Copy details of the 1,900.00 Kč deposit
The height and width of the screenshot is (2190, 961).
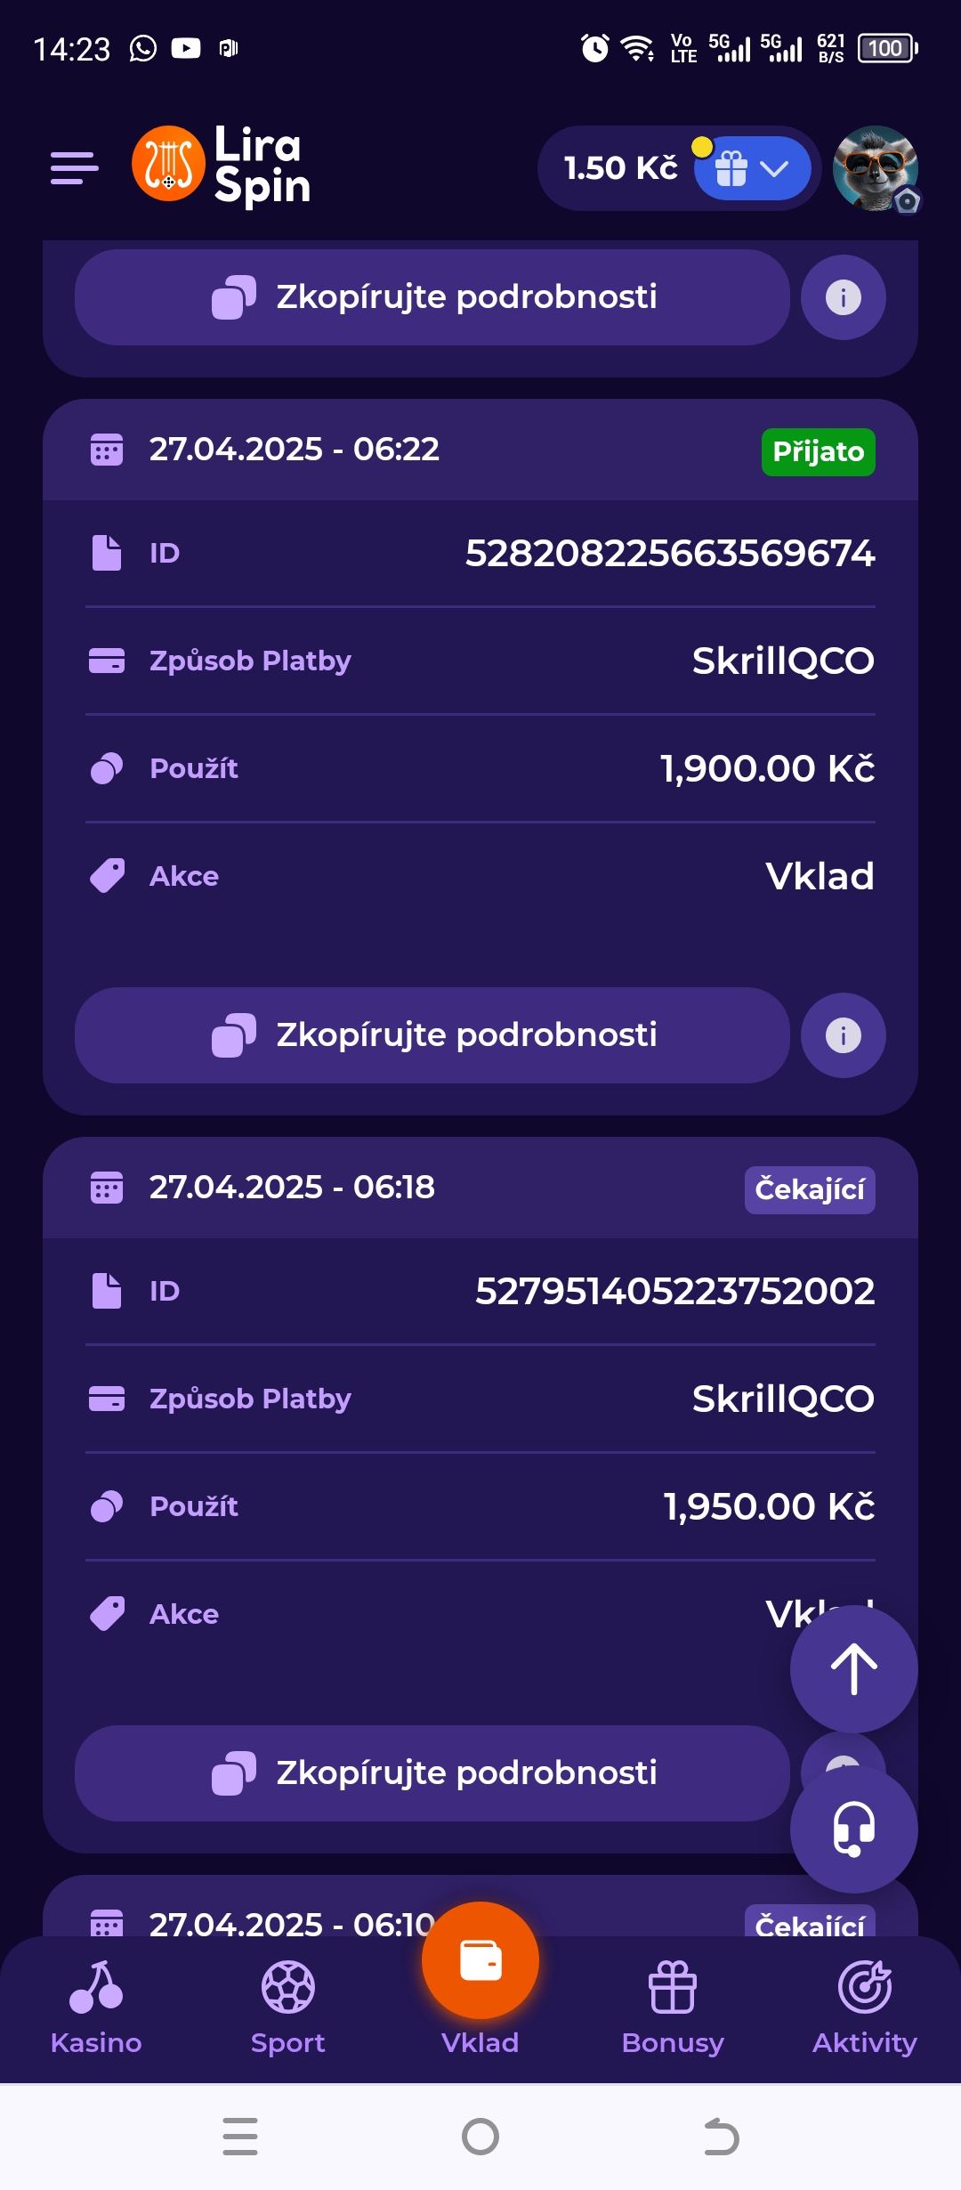point(432,1035)
